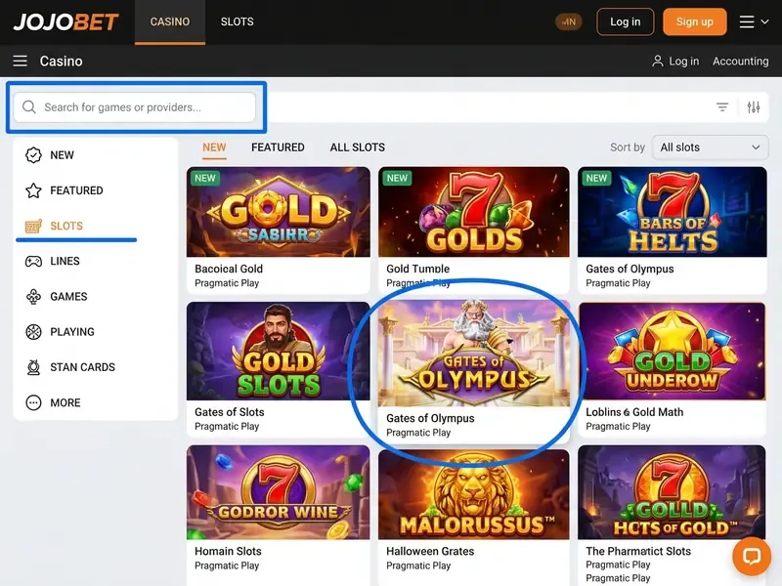This screenshot has width=782, height=586.
Task: Open the Accounting link
Action: tap(741, 62)
